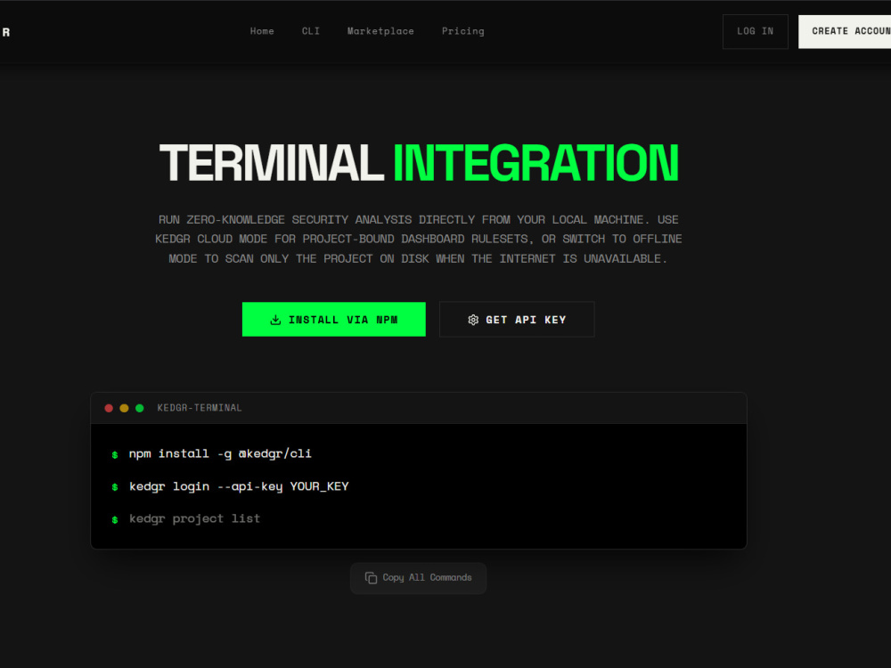Click the 'kedgr project list' command

[194, 518]
